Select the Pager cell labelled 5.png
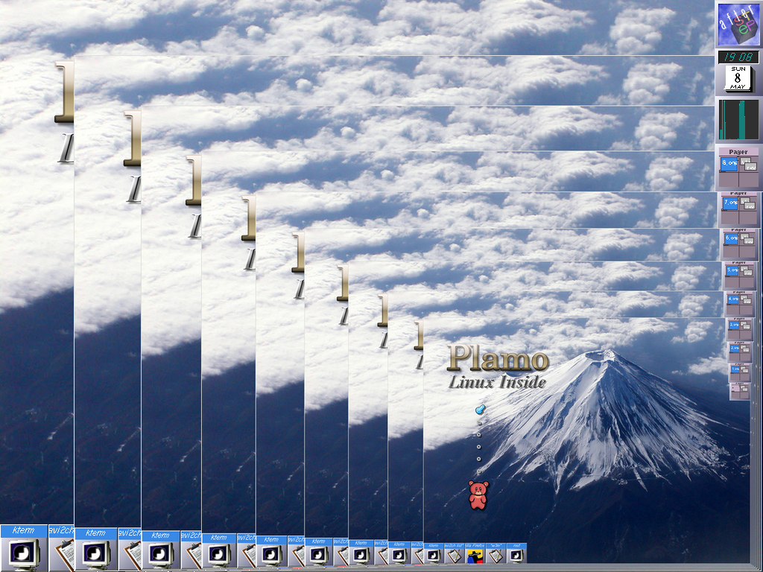The image size is (763, 572). coord(732,270)
